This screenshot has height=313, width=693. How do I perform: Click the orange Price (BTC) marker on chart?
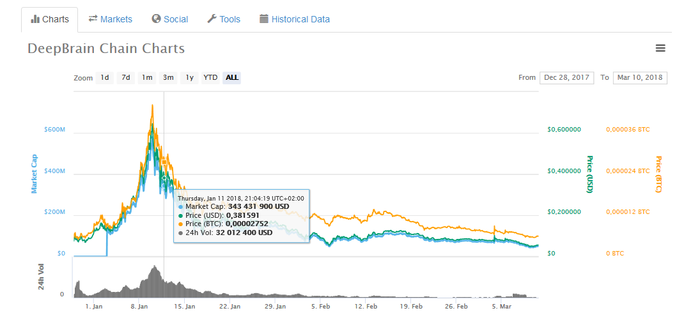point(164,162)
